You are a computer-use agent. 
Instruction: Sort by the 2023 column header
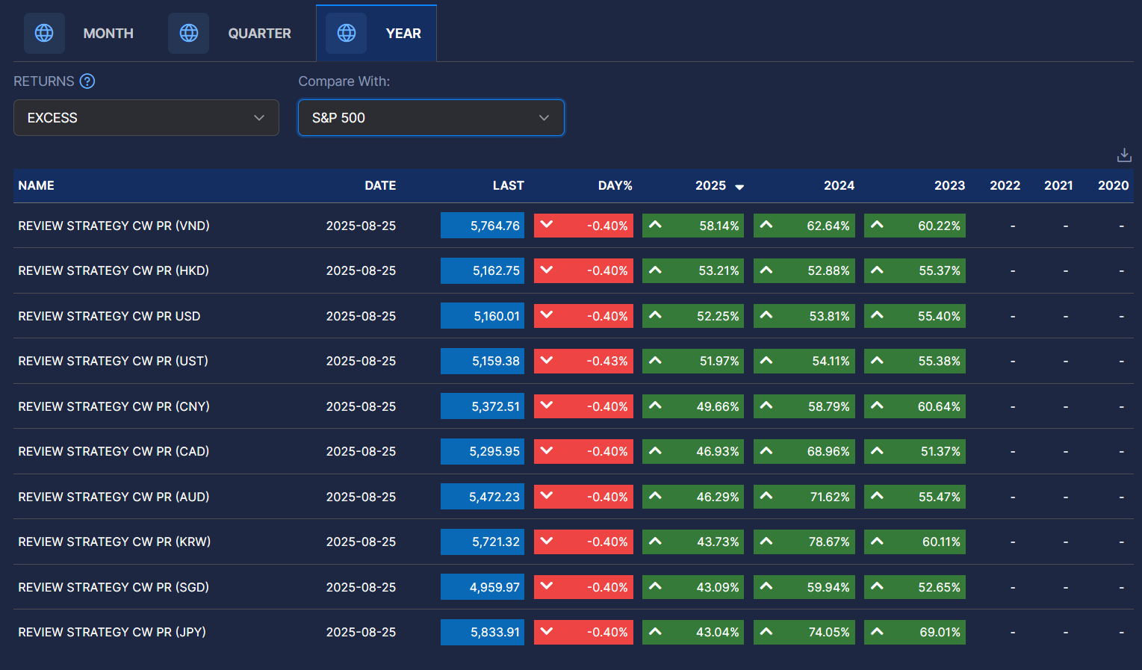(949, 185)
